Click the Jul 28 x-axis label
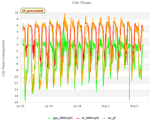This screenshot has width=164, height=123. (x=77, y=106)
